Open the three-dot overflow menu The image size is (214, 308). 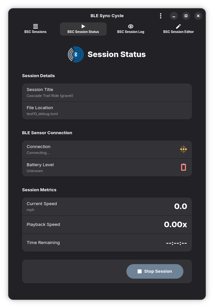click(161, 16)
